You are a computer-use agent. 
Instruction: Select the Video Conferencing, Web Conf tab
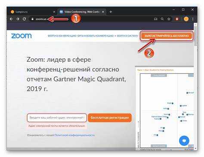click(81, 12)
